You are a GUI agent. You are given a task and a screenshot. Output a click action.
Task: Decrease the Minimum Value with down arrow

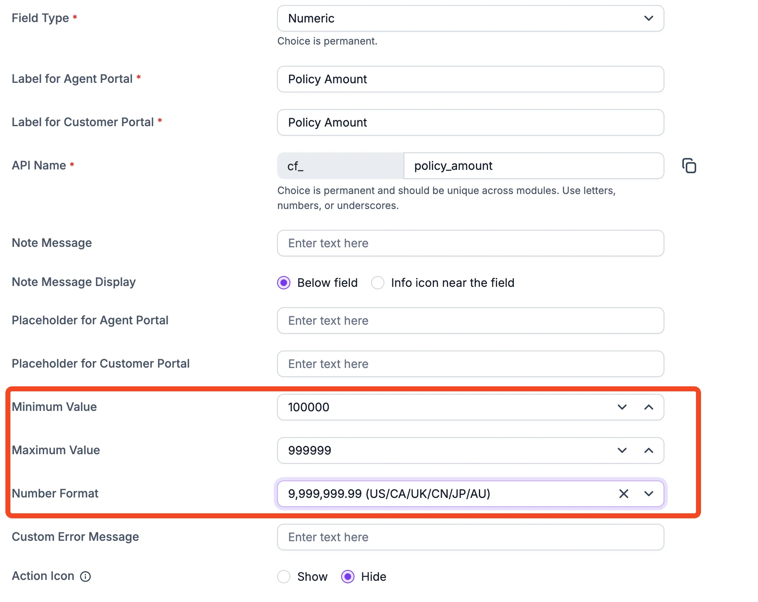pyautogui.click(x=622, y=407)
